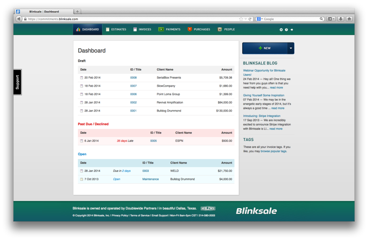Click the document icon for invoice 0001 row

[81, 111]
